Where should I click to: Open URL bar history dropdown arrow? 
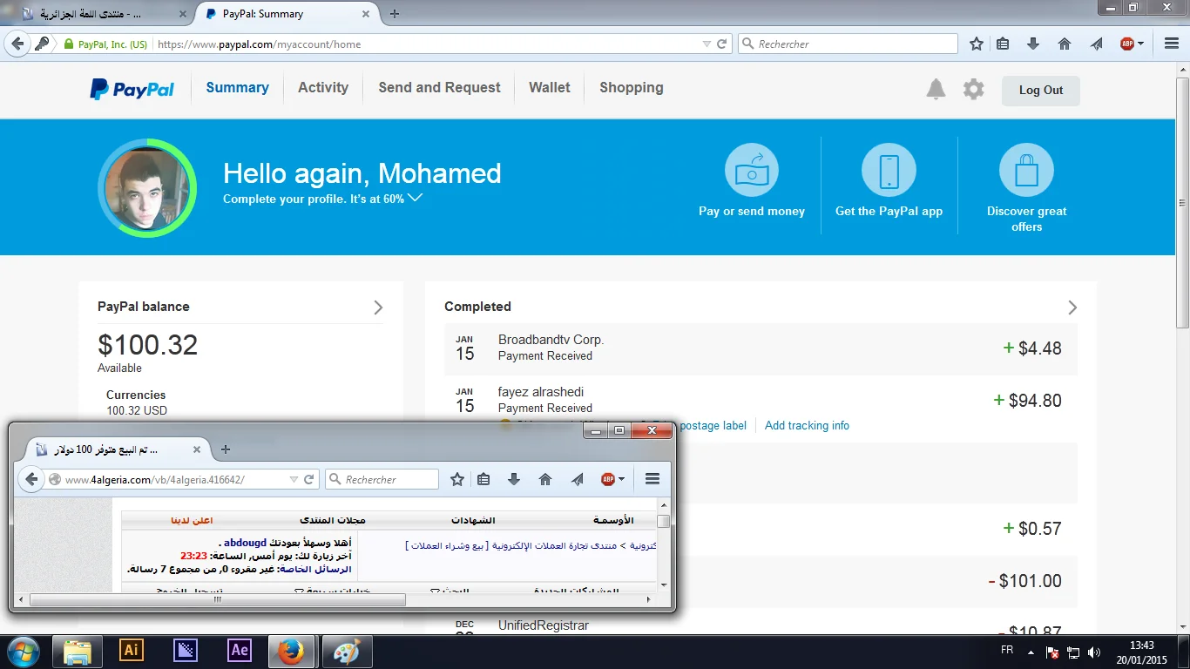click(707, 44)
